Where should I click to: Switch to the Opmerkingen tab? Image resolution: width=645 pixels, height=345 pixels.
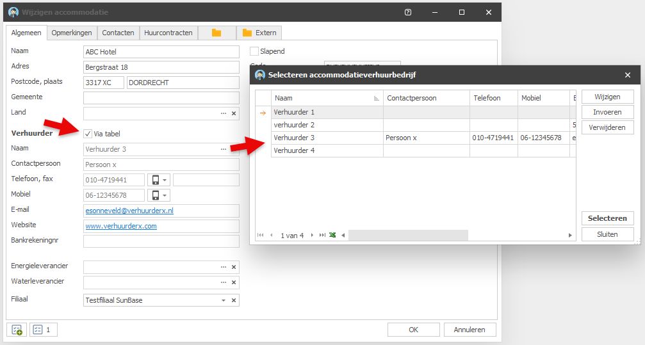pos(72,33)
